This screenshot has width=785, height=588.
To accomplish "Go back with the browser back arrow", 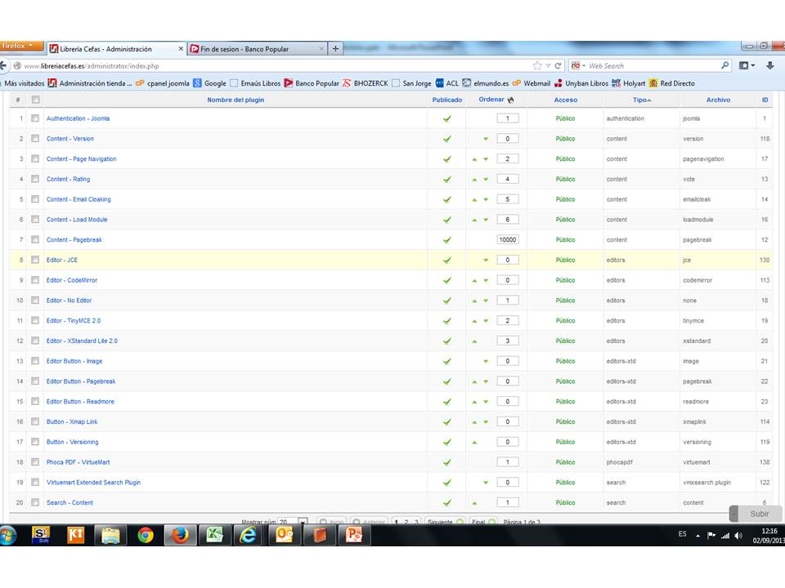I will pos(3,65).
